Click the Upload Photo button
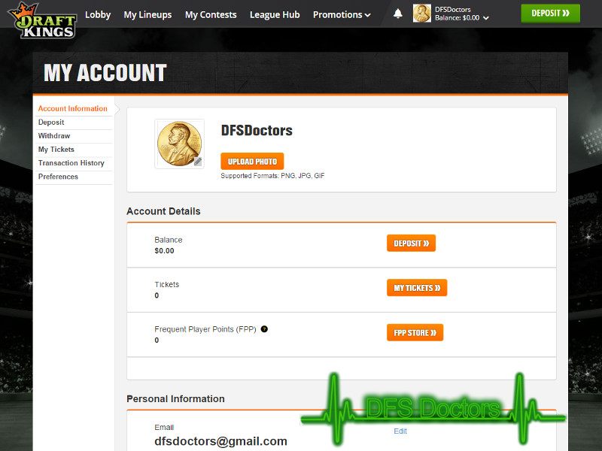The height and width of the screenshot is (451, 602). click(x=252, y=161)
